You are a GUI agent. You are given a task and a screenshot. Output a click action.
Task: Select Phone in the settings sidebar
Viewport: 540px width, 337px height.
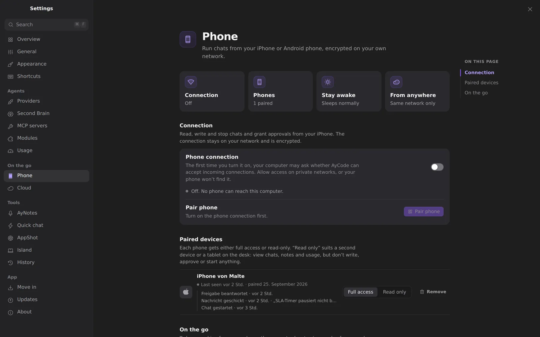click(46, 176)
